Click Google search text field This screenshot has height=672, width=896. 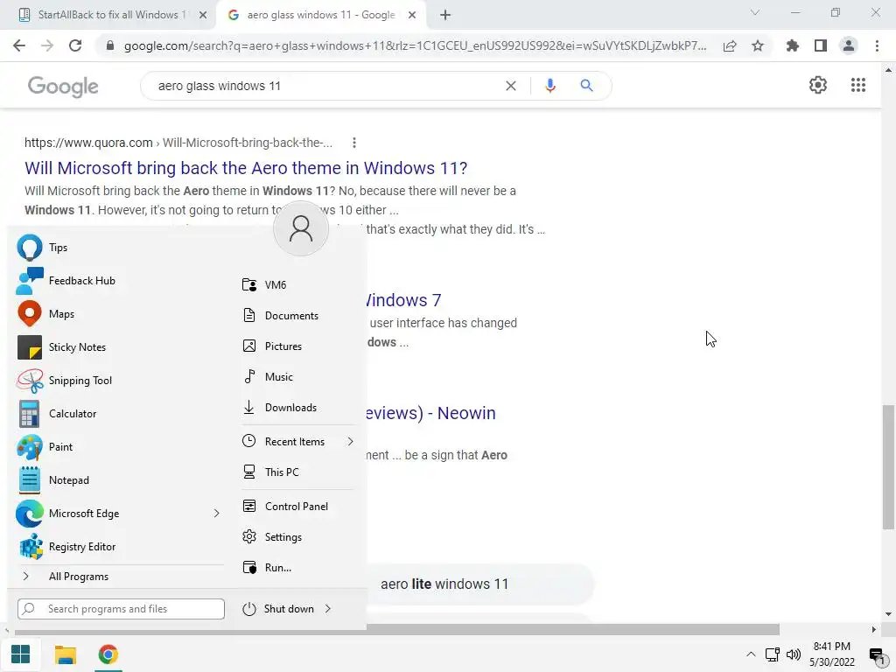(325, 86)
